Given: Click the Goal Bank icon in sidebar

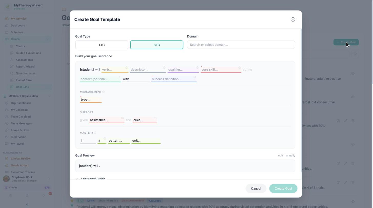Looking at the screenshot, I should click(x=12, y=87).
